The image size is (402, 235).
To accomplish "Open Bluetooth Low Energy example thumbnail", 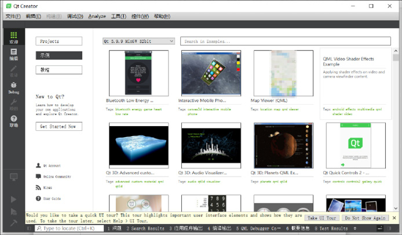I will click(x=138, y=74).
